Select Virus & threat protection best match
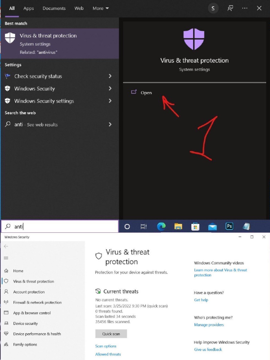Screen dimensions: 270x360 (60, 44)
